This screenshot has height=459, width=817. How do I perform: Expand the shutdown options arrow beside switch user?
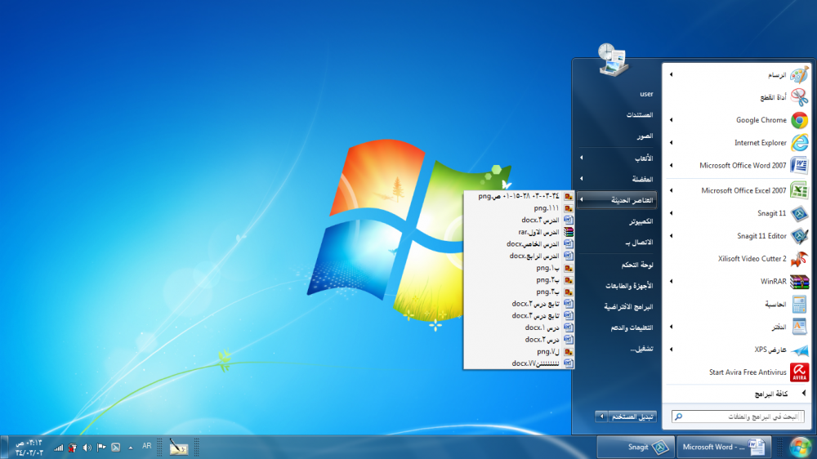pyautogui.click(x=601, y=417)
